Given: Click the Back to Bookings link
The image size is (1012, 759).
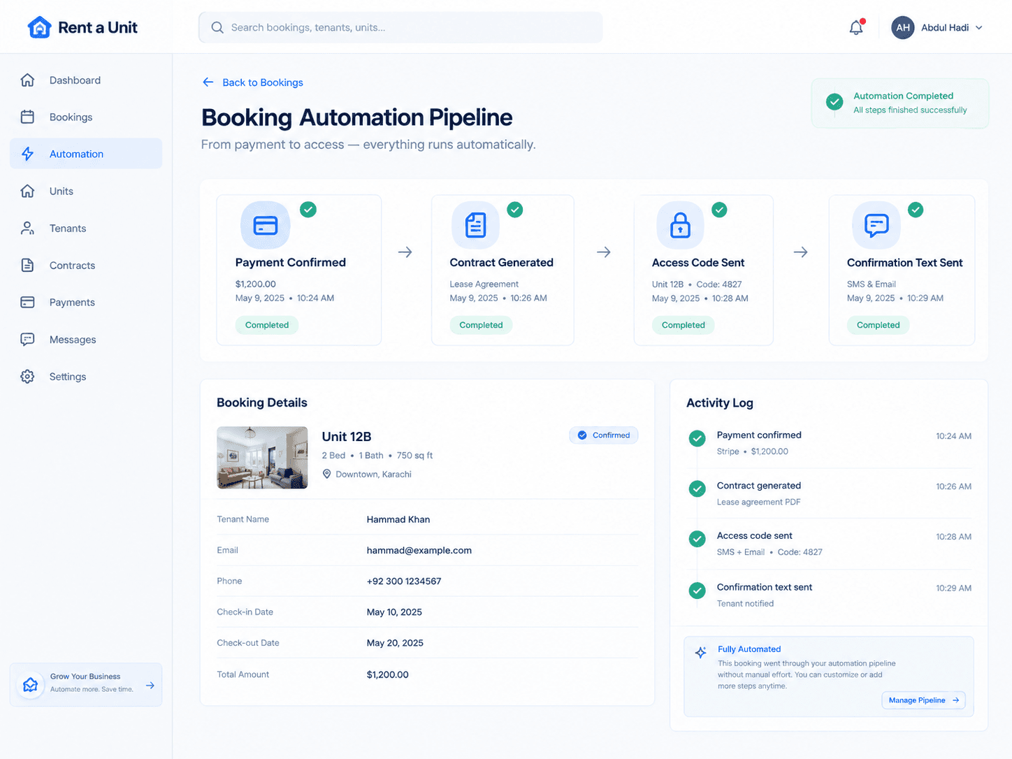Looking at the screenshot, I should pyautogui.click(x=252, y=82).
